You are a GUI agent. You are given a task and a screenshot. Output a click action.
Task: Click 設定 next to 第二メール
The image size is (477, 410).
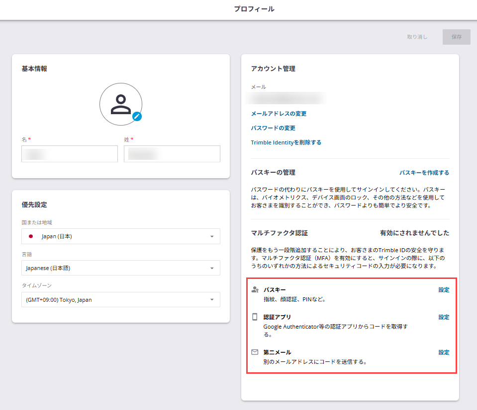pos(443,352)
